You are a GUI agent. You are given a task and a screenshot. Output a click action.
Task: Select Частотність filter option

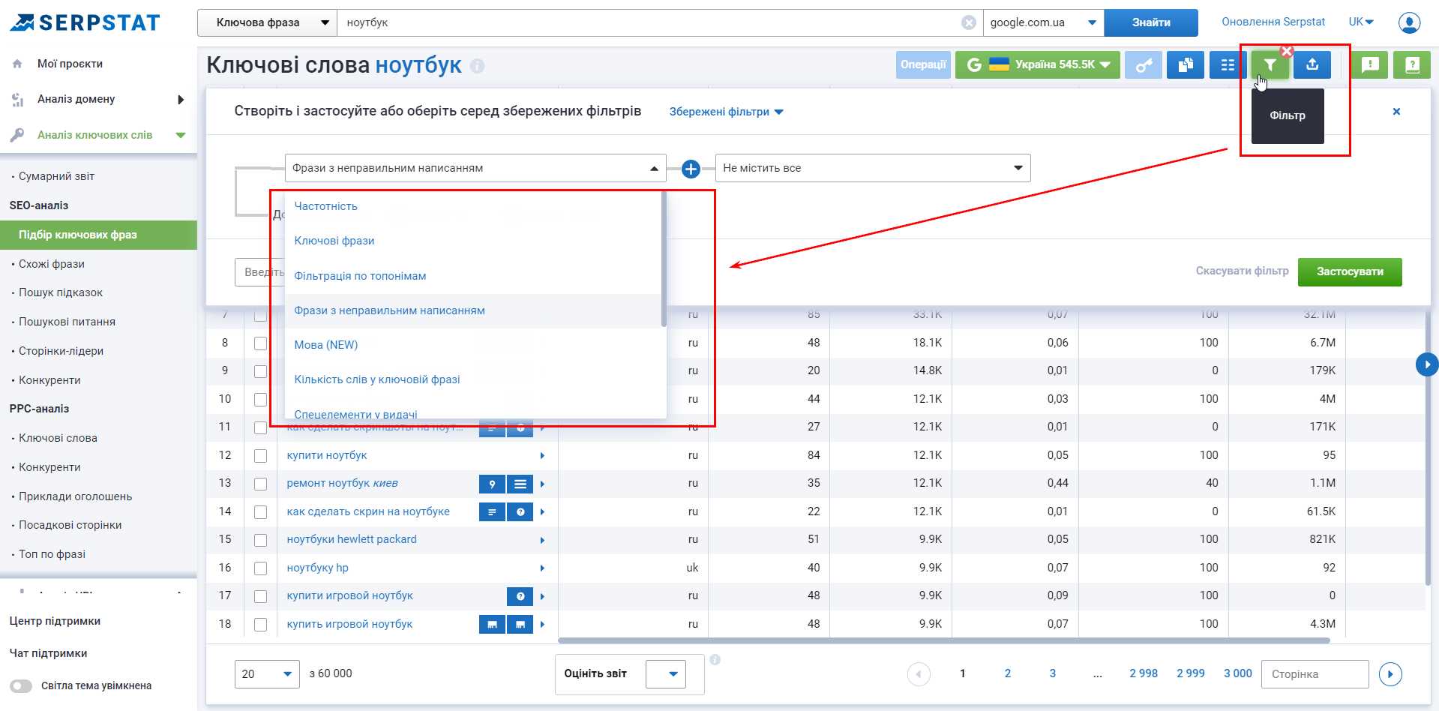(325, 206)
